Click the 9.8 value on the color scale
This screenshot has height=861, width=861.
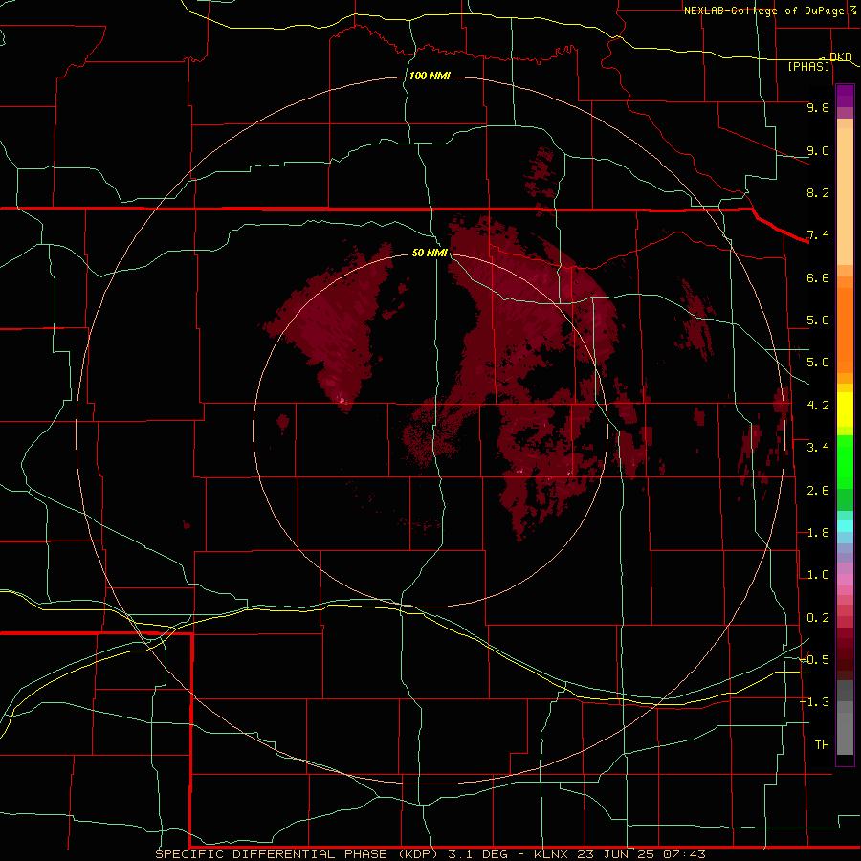point(818,107)
